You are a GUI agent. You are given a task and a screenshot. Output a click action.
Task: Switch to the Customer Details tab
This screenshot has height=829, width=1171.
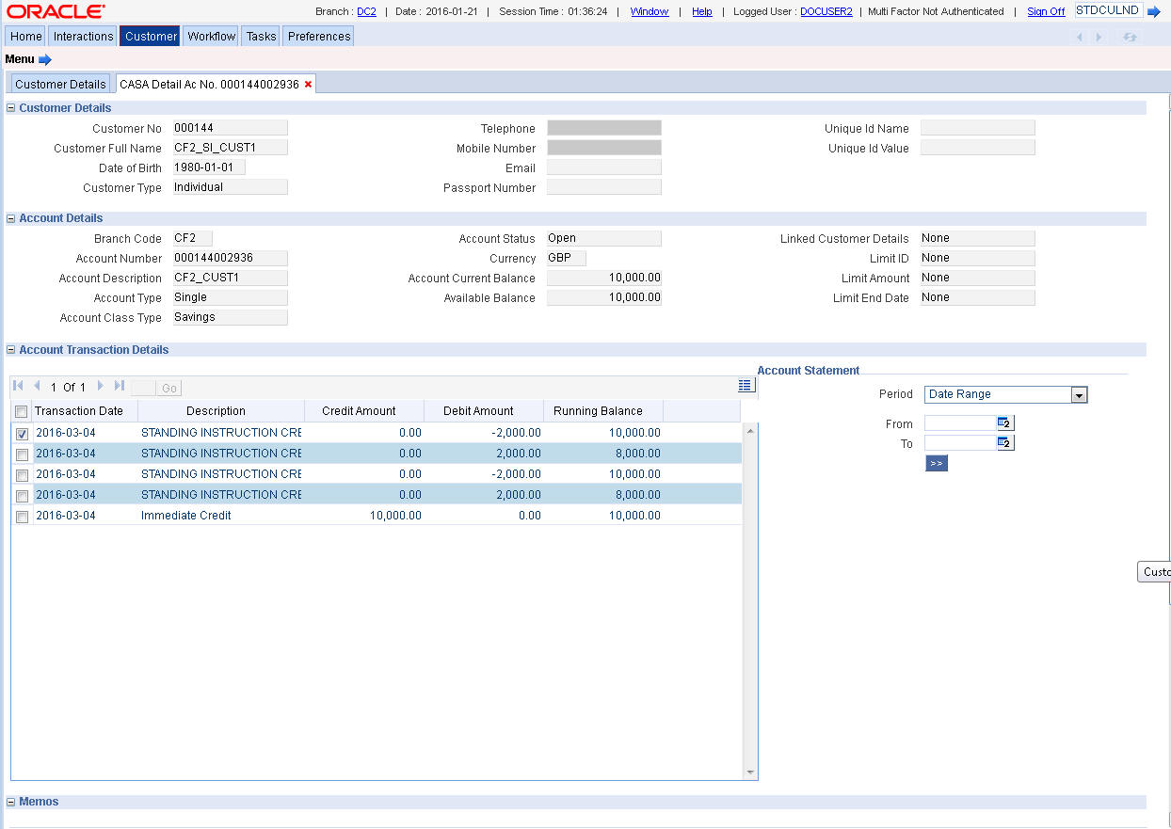pos(60,84)
